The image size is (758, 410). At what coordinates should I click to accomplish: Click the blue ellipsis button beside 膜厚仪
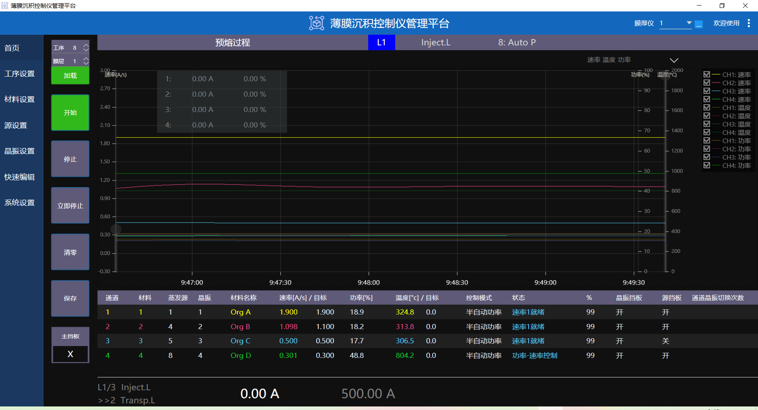coord(699,24)
